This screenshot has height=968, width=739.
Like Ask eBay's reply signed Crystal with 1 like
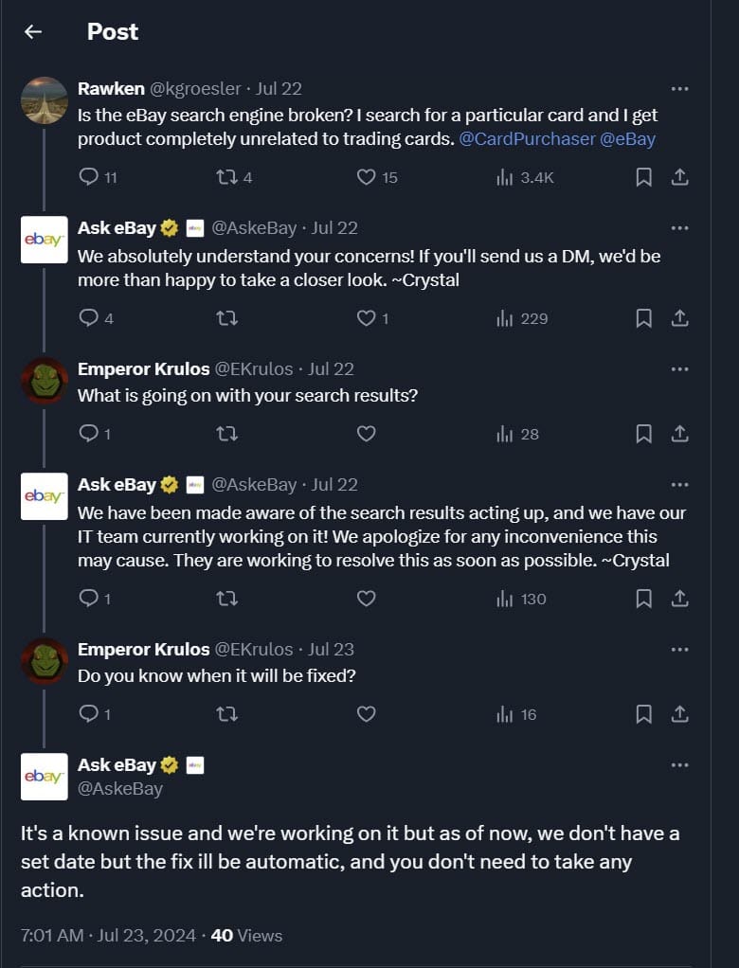(x=367, y=318)
